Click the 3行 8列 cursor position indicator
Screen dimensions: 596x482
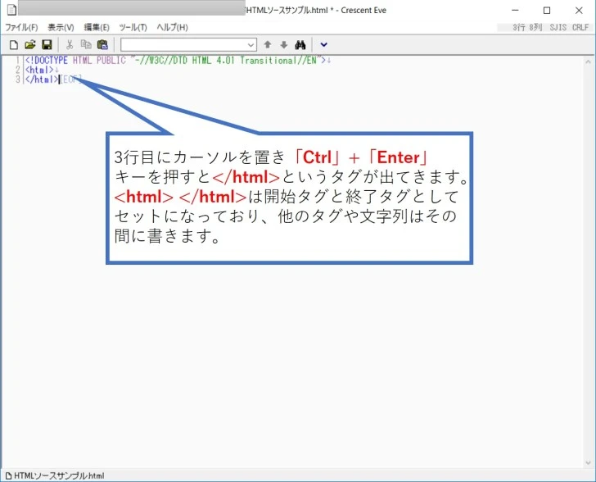point(527,27)
